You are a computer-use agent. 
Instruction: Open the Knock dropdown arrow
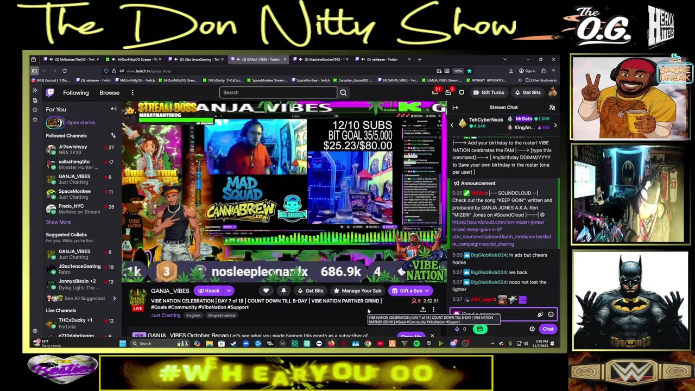[x=229, y=291]
